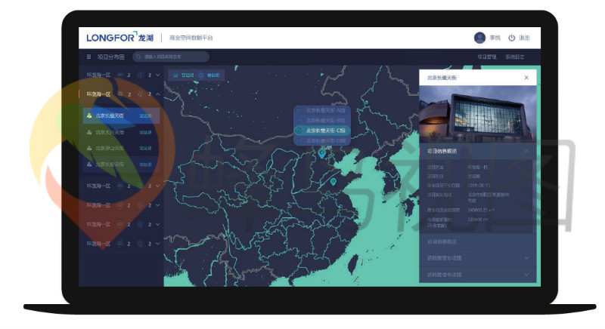This screenshot has height=329, width=605.
Task: Close the 北京长楹天街 detail panel
Action: click(526, 78)
